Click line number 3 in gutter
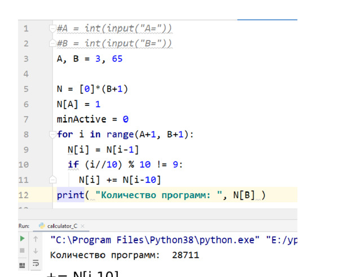The width and height of the screenshot is (361, 277). pyautogui.click(x=26, y=59)
